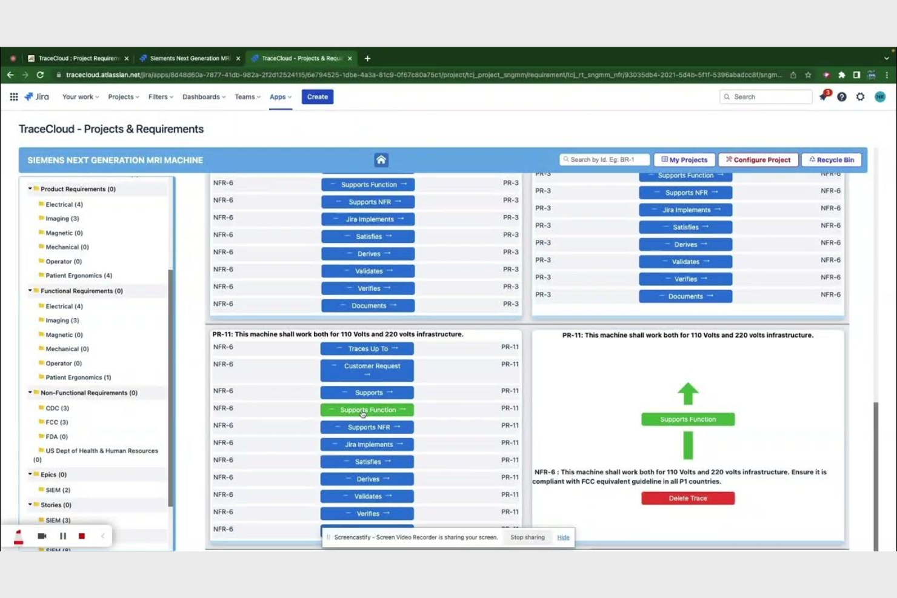Open Configure Project
The height and width of the screenshot is (598, 897).
tap(758, 160)
